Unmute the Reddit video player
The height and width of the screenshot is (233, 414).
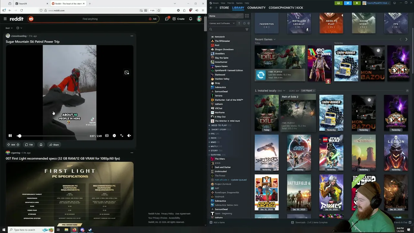pos(129,136)
